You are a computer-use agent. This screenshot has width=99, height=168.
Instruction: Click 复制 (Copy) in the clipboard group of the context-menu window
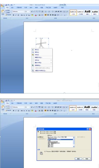(8, 13)
